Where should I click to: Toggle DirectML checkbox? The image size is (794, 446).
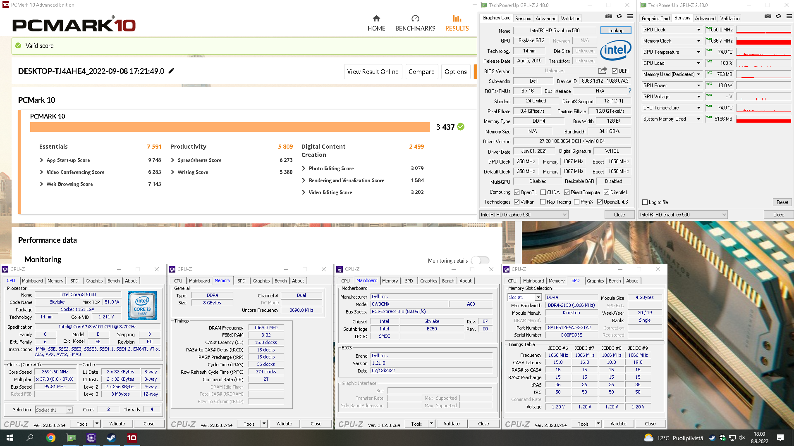[606, 192]
